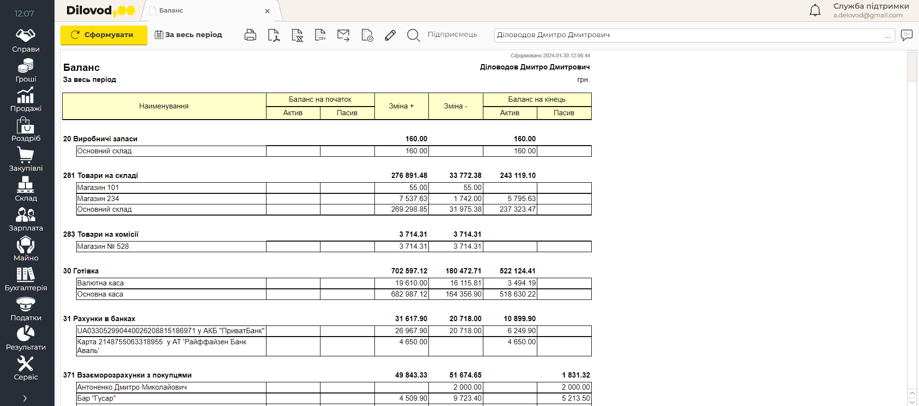Switch to the Баланс tab

[172, 11]
